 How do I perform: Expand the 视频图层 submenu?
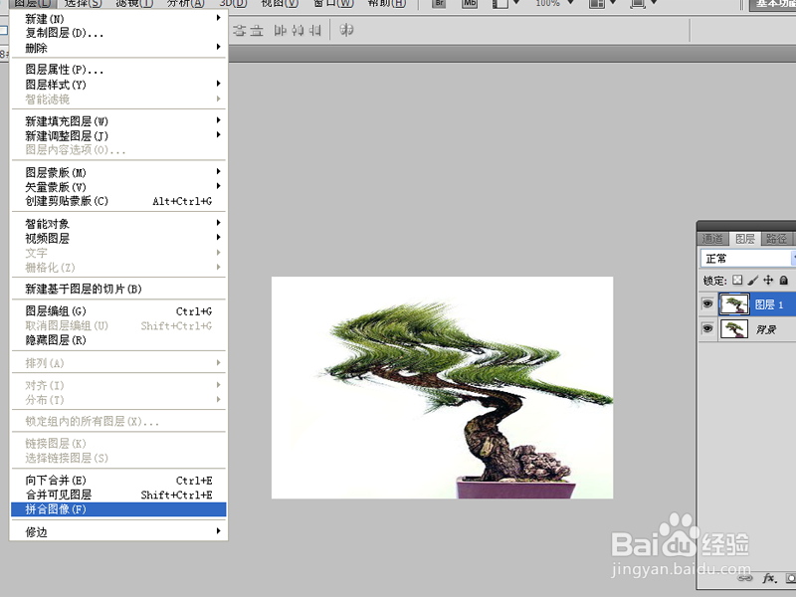(118, 238)
